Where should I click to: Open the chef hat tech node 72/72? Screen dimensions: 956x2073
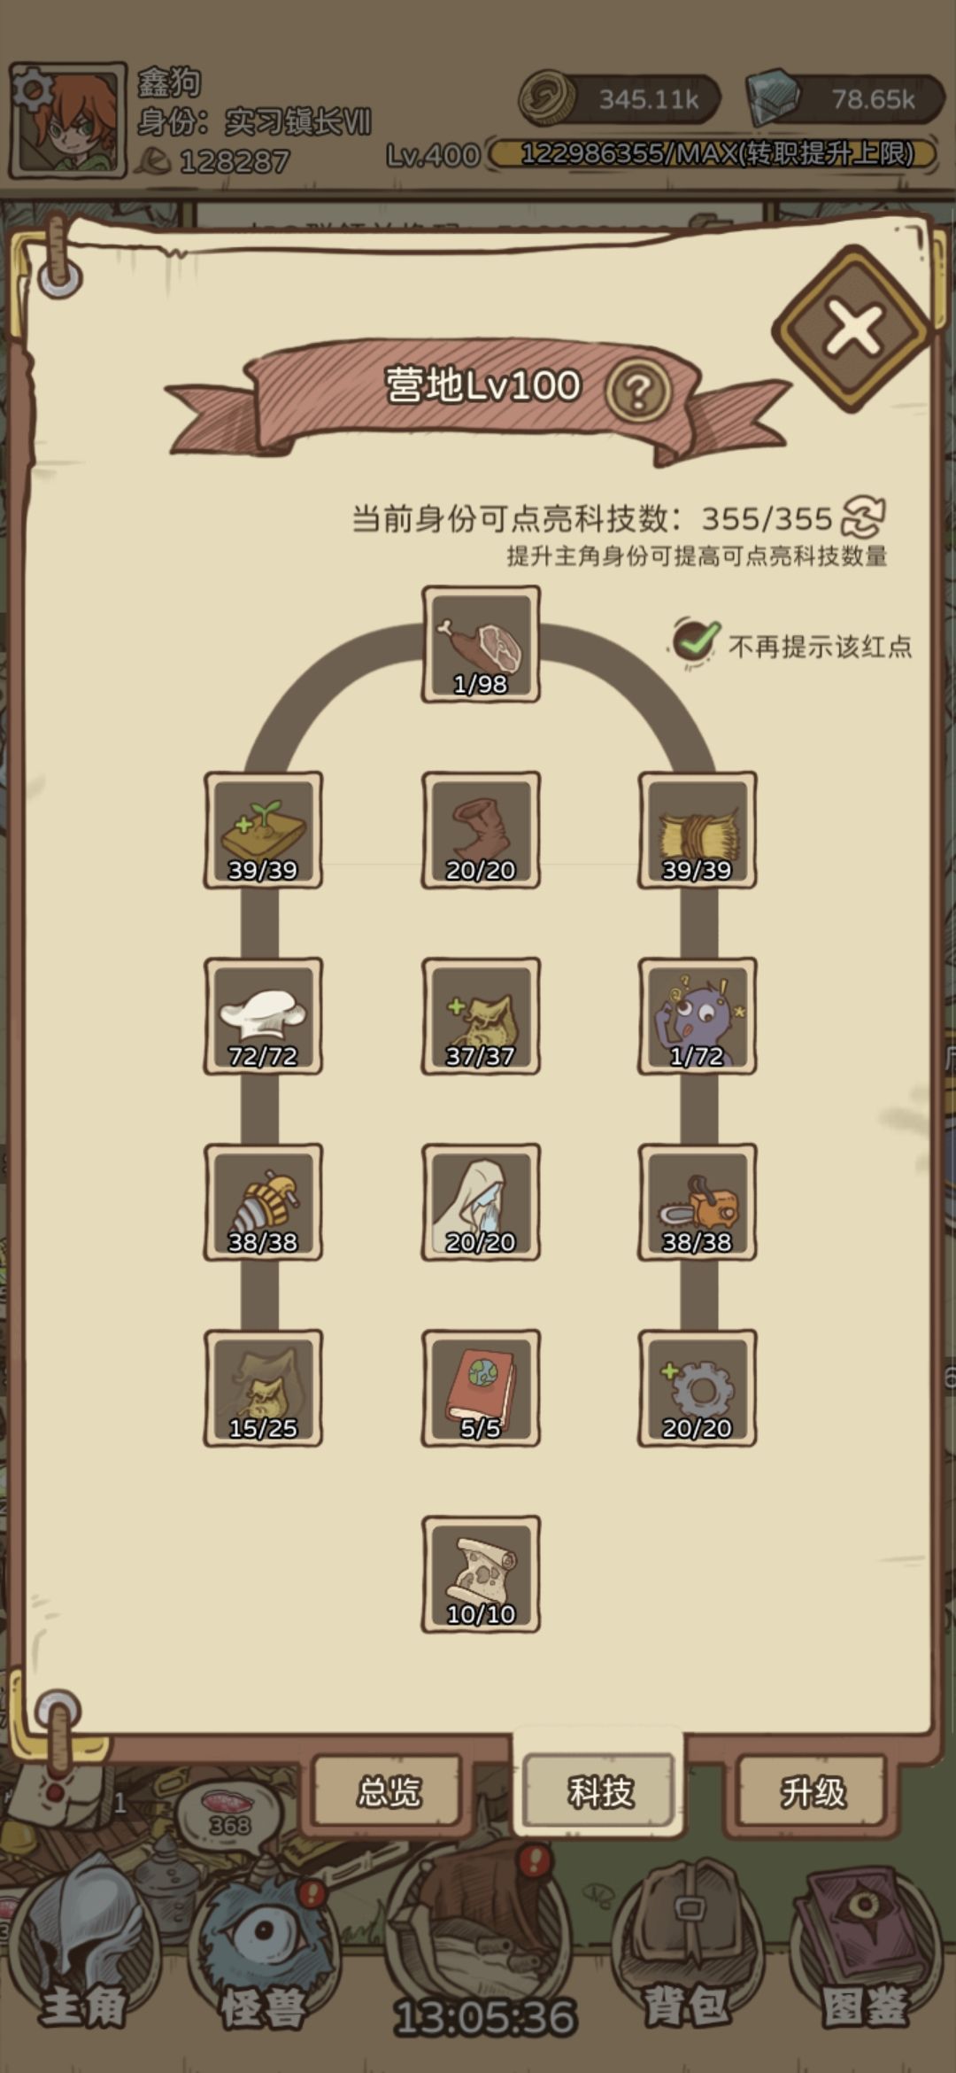click(263, 1016)
